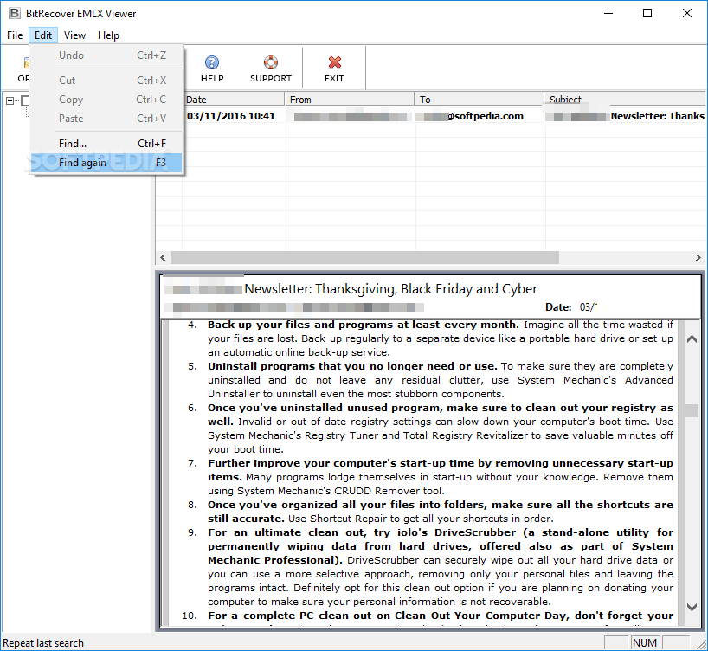
Task: Close the BitRecover EMLX Viewer window
Action: tap(686, 14)
